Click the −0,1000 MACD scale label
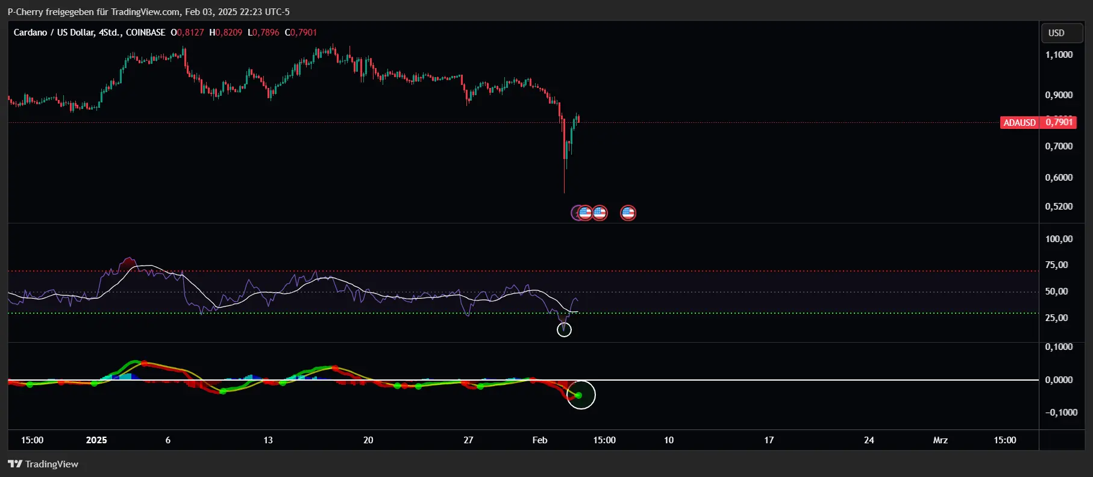Image resolution: width=1093 pixels, height=477 pixels. 1061,413
